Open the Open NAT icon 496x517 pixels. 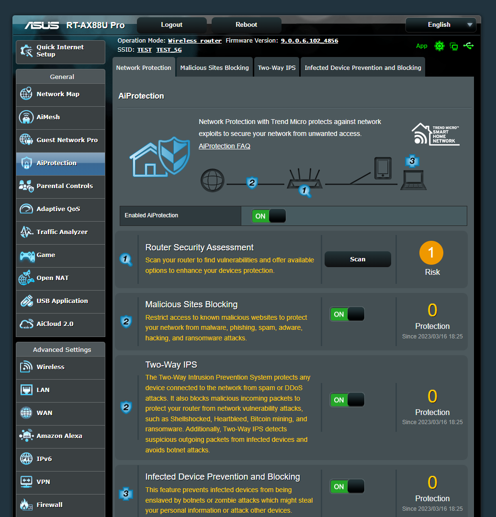26,278
